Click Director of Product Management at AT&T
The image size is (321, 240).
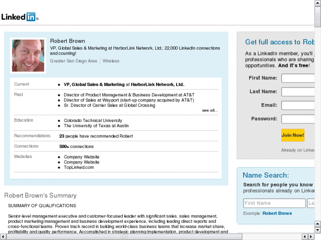point(129,95)
